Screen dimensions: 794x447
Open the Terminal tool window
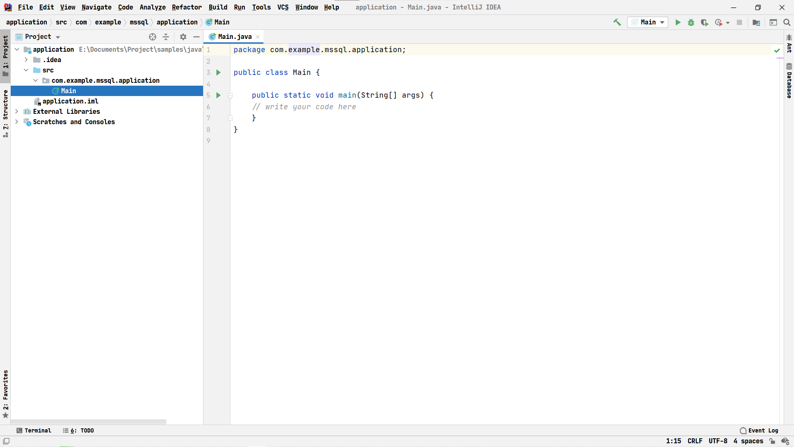click(34, 430)
